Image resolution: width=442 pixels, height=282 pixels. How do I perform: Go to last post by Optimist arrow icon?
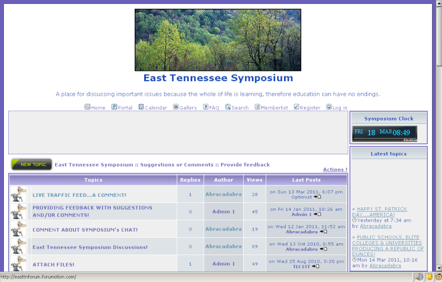[x=317, y=197]
